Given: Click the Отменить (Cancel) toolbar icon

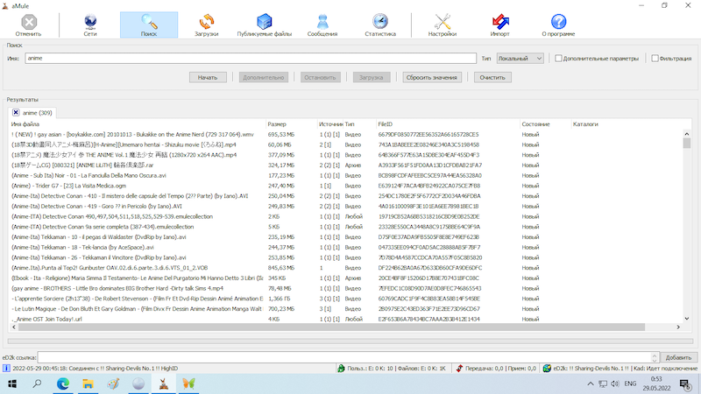Looking at the screenshot, I should [28, 25].
